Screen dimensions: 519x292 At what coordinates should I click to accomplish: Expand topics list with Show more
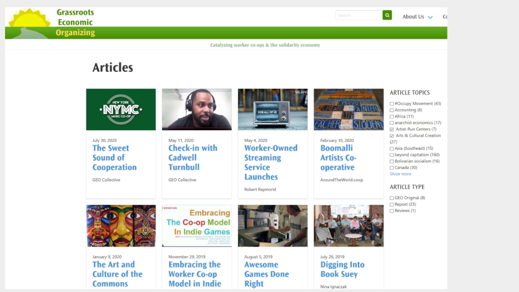400,174
